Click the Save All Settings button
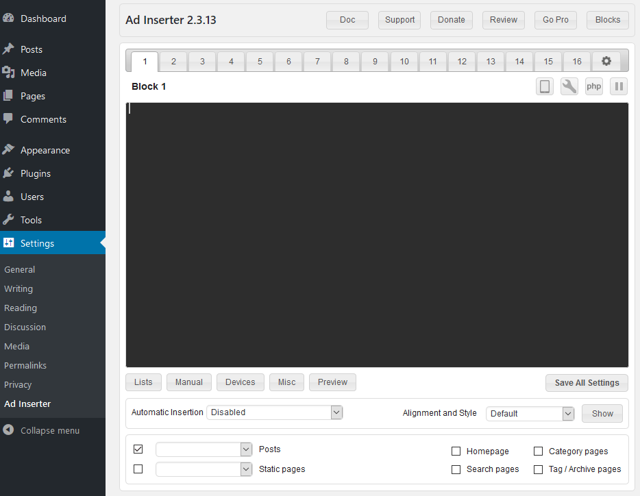The image size is (640, 496). pos(586,383)
